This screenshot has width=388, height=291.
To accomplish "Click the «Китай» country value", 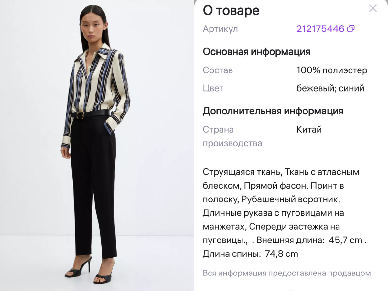I will tap(309, 130).
